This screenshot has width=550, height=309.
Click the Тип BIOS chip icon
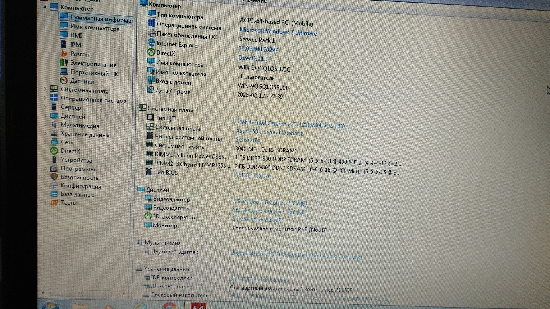pos(149,172)
